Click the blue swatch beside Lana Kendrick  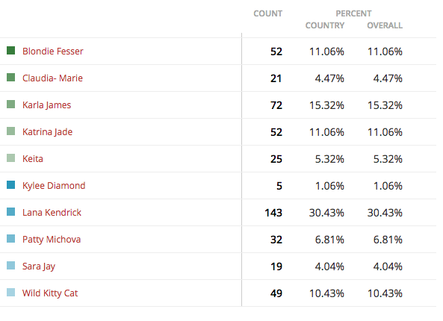10,212
